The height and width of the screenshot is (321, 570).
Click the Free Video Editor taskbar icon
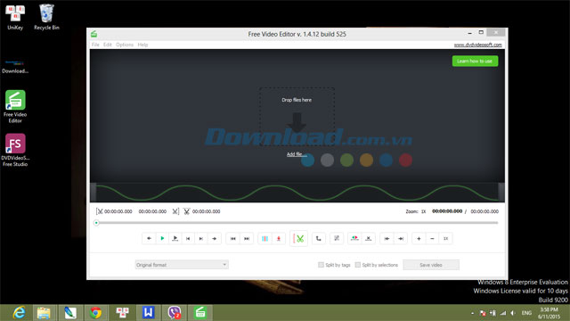tap(200, 313)
